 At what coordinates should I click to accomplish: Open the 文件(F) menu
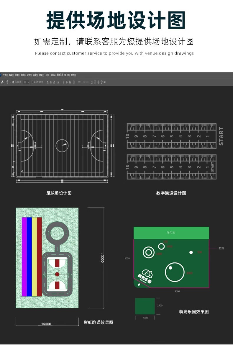tap(6, 75)
